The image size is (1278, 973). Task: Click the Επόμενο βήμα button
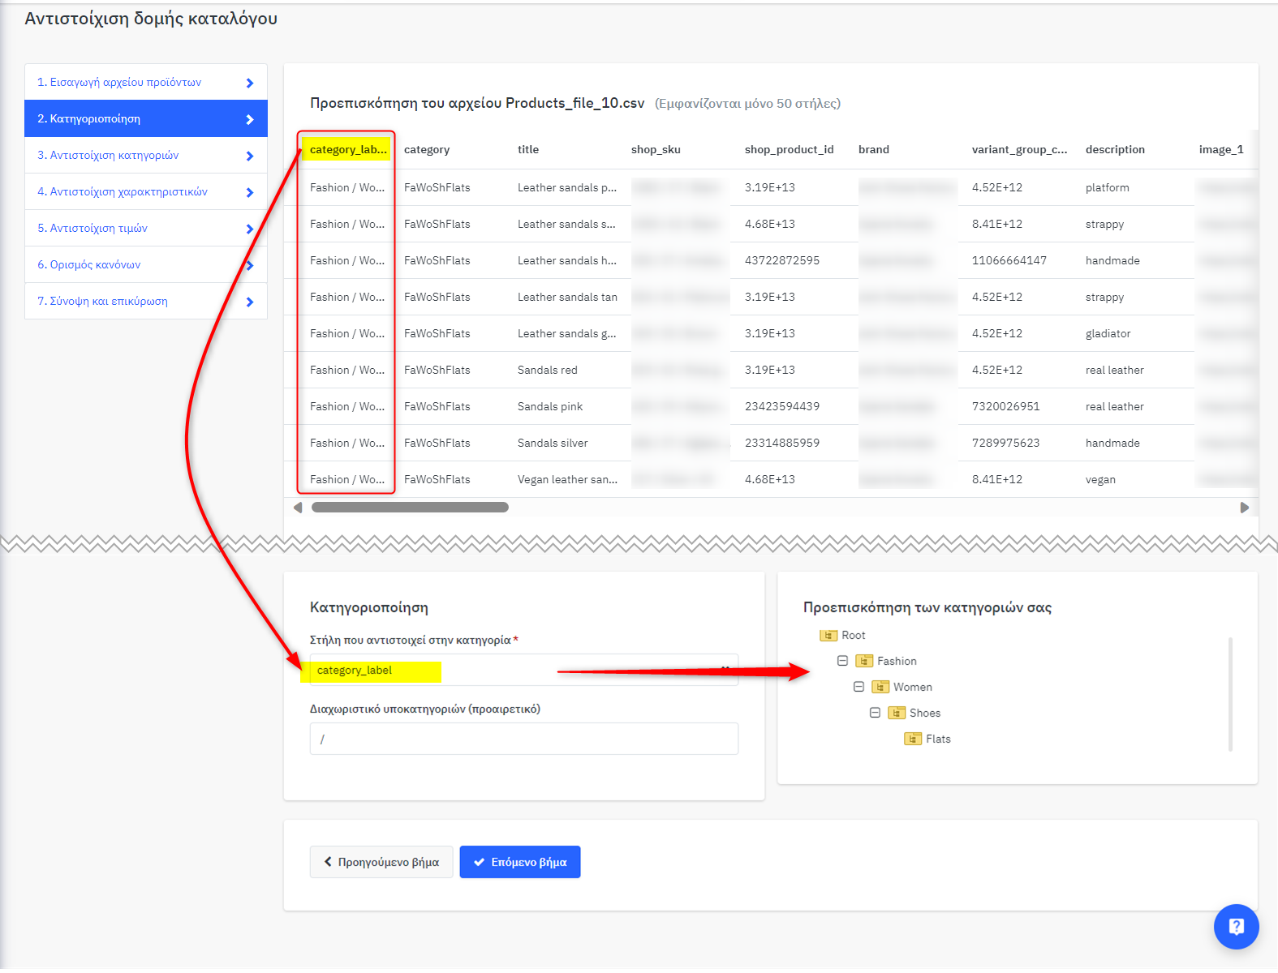(x=519, y=862)
